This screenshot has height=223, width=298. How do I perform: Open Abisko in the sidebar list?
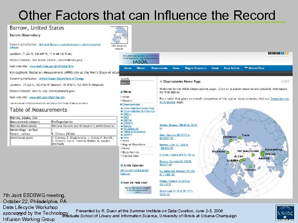click(127, 114)
